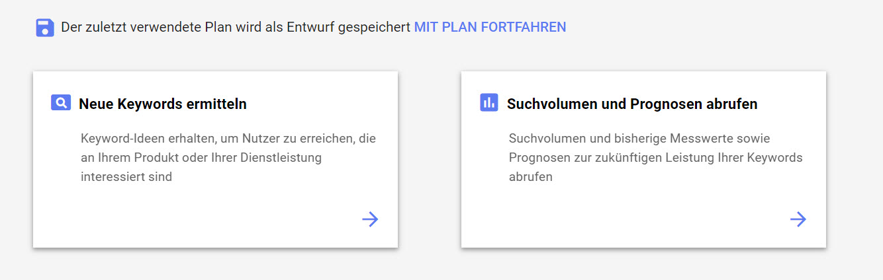Click the magnifier icon for new keywords
Screen dimensions: 883x280
61,102
